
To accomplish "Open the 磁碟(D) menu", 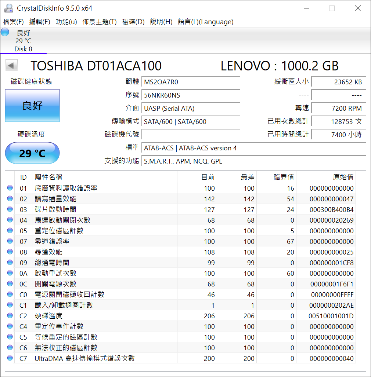I will 133,22.
